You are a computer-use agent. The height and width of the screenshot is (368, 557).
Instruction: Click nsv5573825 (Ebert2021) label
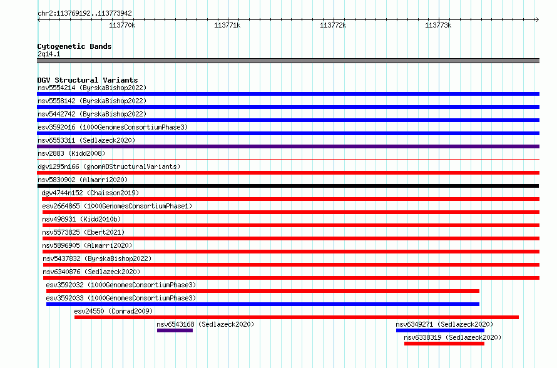click(83, 232)
